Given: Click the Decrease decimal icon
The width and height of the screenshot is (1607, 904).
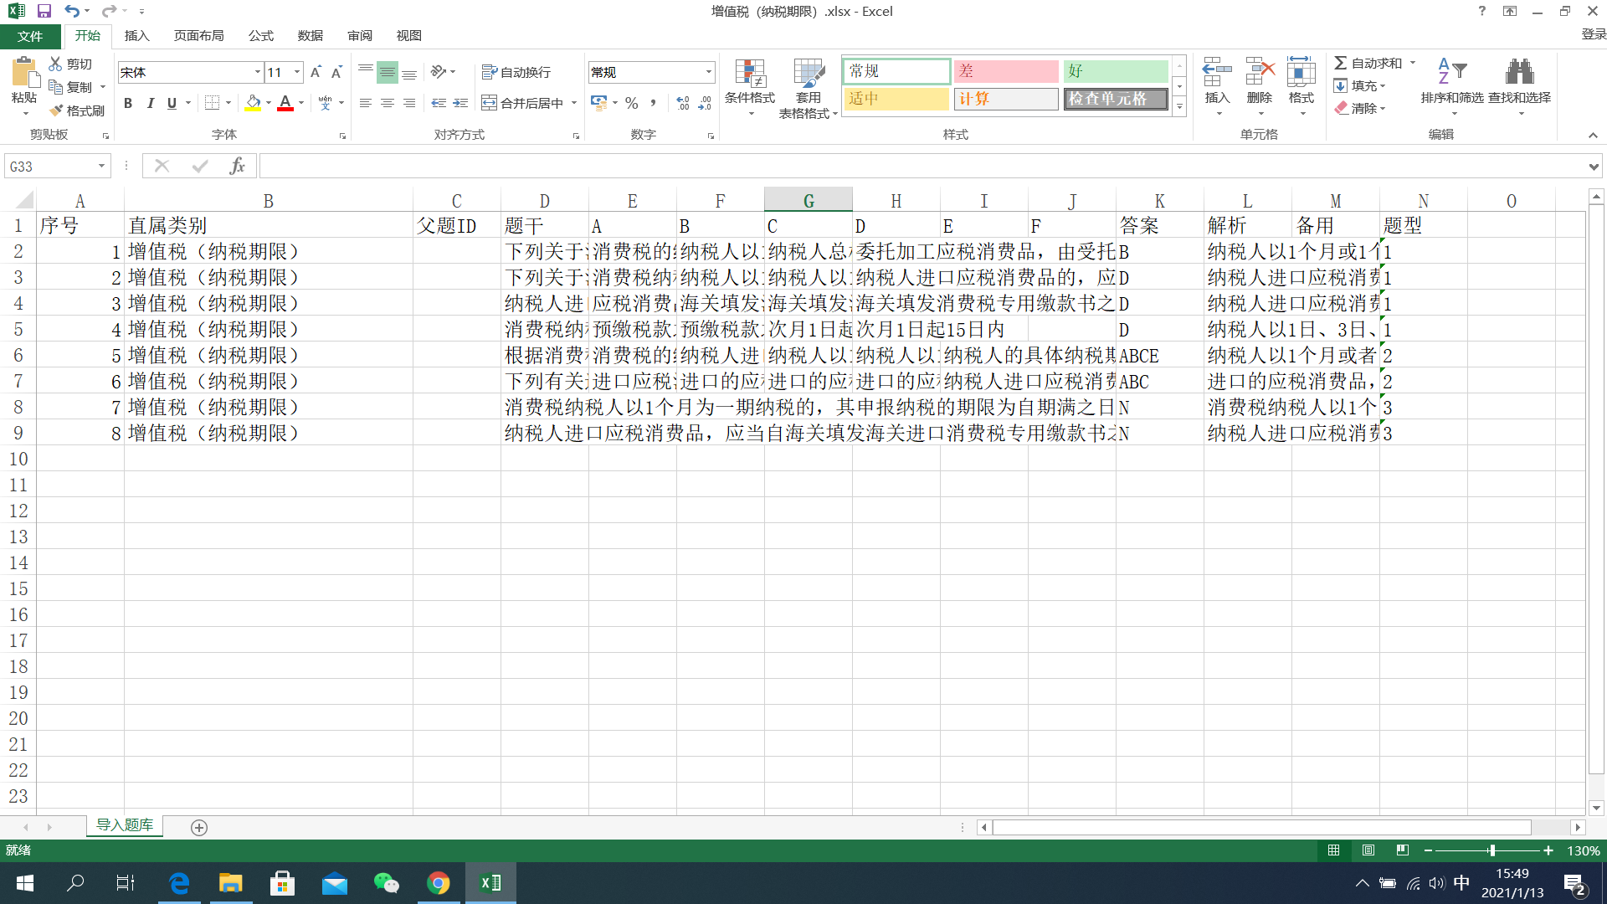Looking at the screenshot, I should 705,102.
